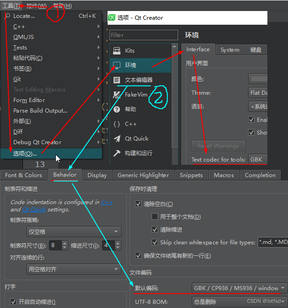Click the Filter input field
The width and height of the screenshot is (288, 308).
pos(144,35)
